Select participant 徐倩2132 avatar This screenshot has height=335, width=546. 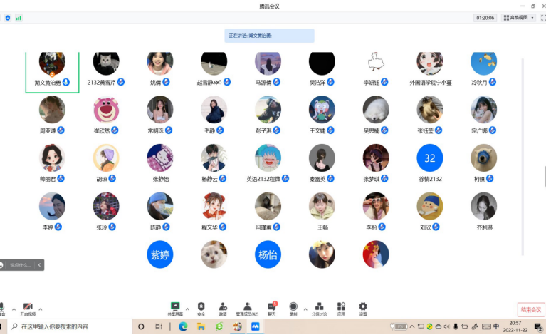[429, 157]
